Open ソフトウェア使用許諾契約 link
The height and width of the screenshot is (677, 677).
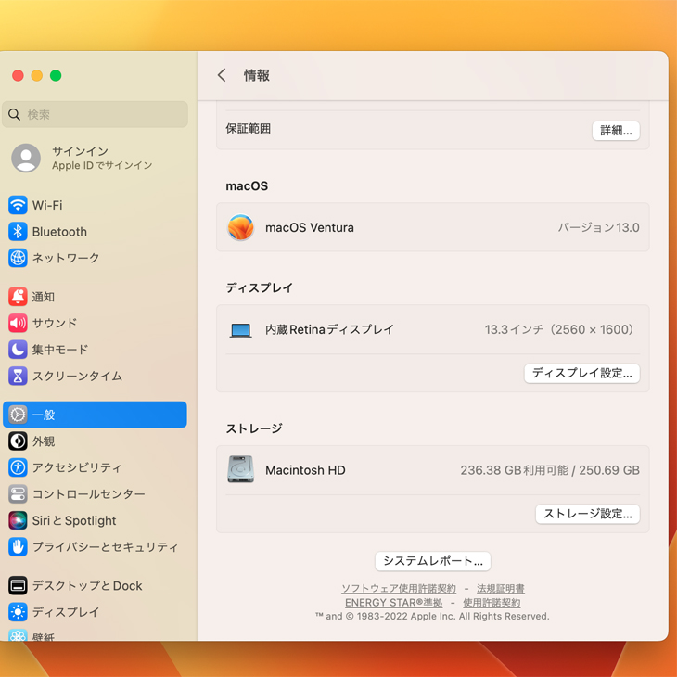click(x=399, y=589)
